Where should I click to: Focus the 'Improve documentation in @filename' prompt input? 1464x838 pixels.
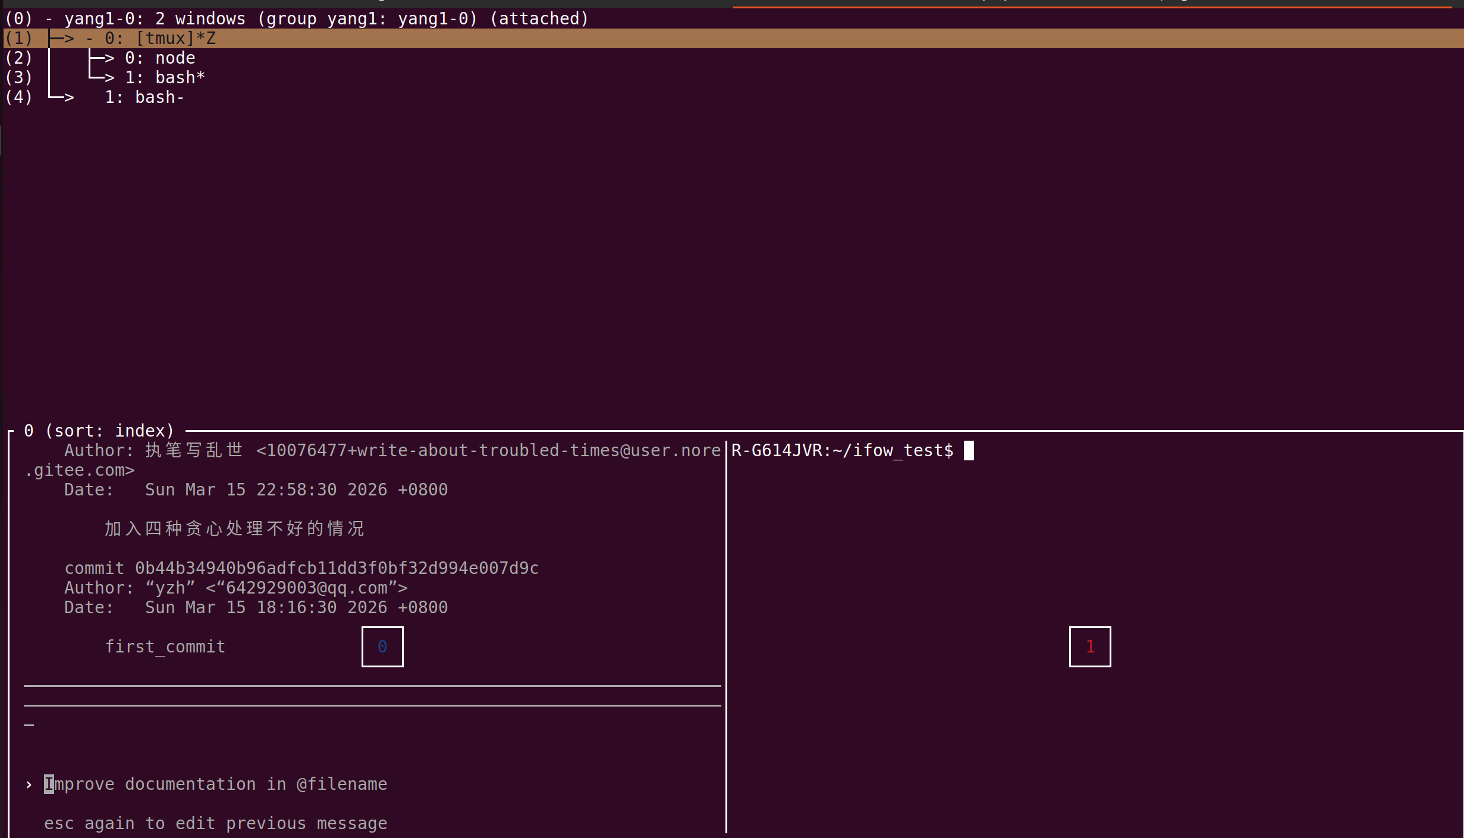click(x=216, y=784)
